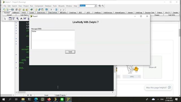Click the View Unit toolbar icon
The width and height of the screenshot is (181, 102).
pyautogui.click(x=36, y=10)
